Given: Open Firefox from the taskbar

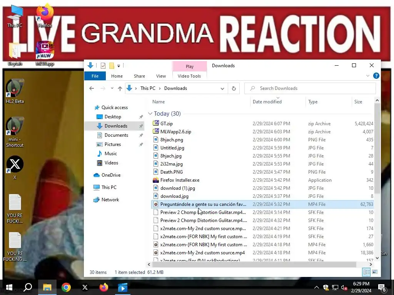Looking at the screenshot, I should 104,287.
